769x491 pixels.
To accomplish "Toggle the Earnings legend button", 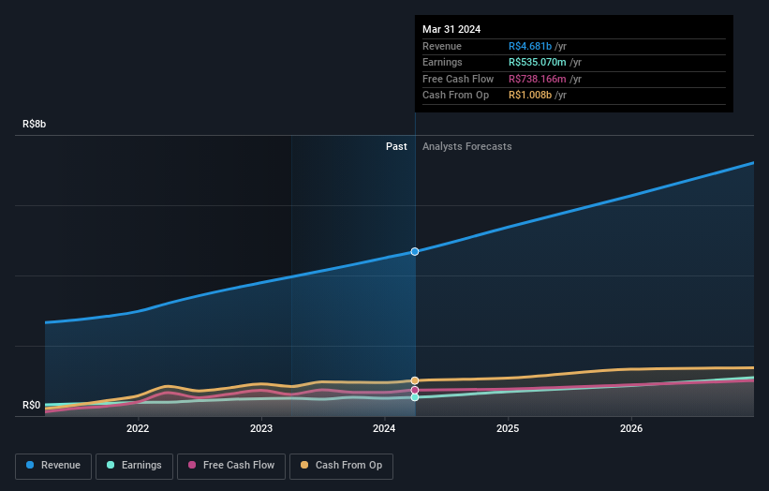I will (x=134, y=466).
